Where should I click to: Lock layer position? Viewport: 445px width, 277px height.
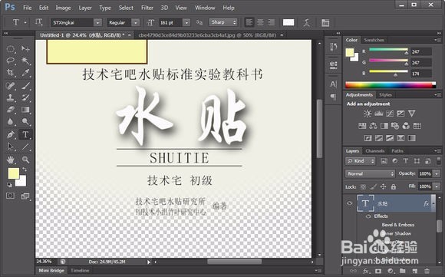383,186
